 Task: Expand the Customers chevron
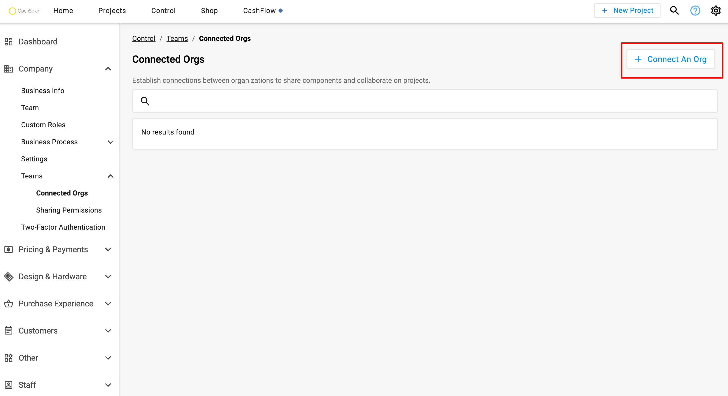click(x=108, y=331)
